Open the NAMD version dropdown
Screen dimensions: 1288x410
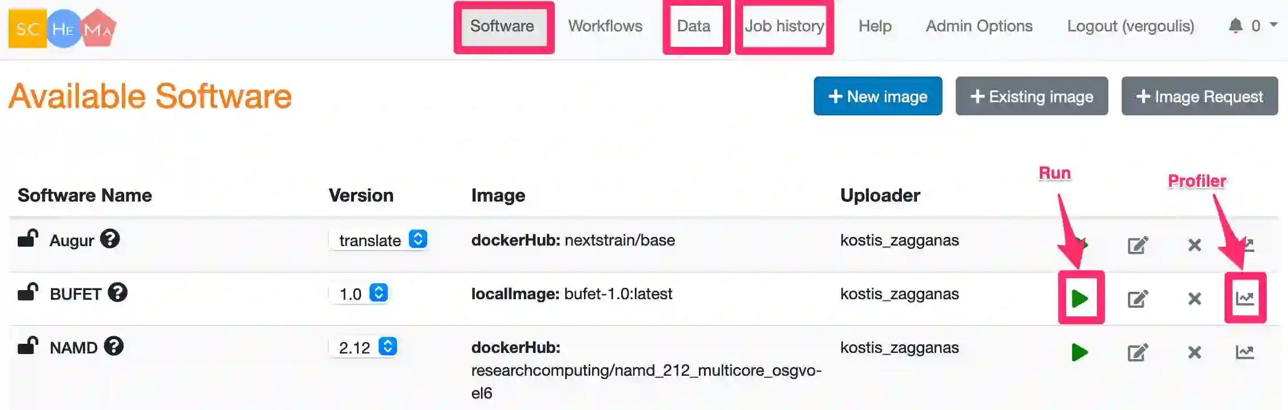coord(363,347)
